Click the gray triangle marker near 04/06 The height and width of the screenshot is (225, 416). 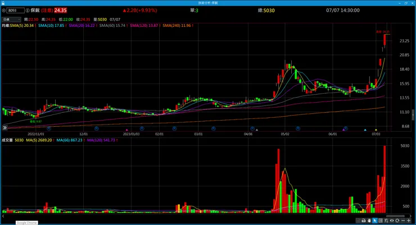pos(257,130)
